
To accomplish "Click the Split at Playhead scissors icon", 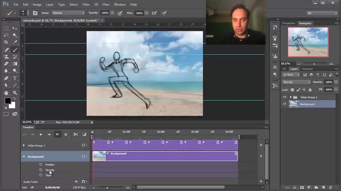I will 75,134.
